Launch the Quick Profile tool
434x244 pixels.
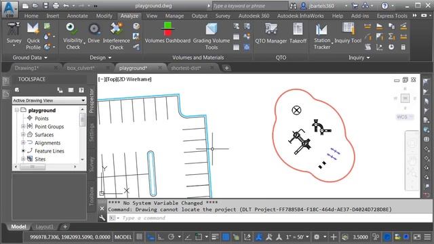33,36
